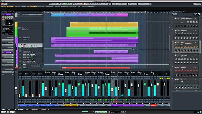Click the MixConsole functions menu icon
Screen dimensions: 202x114
16,72
